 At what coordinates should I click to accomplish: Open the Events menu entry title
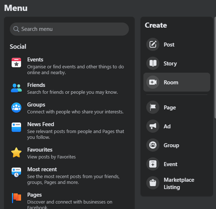coord(35,60)
